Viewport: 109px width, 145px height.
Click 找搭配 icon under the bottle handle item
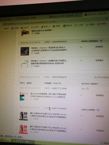pos(32,66)
